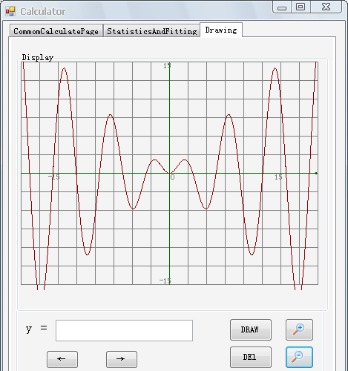Click the right arrow cursor button

tap(122, 359)
